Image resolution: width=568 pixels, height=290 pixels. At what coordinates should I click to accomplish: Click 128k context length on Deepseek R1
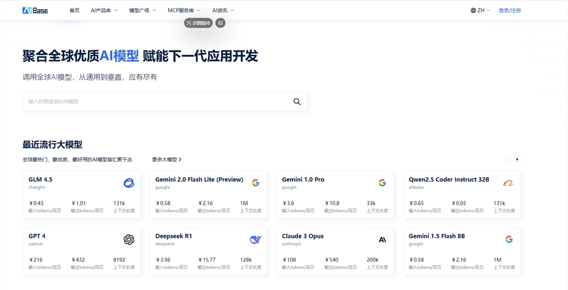pyautogui.click(x=245, y=259)
